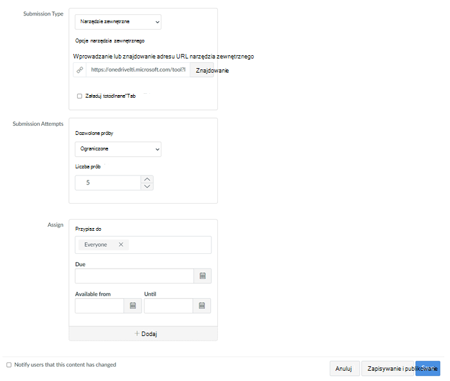Click the number of attempts field
Screen dimensions: 450x381
pyautogui.click(x=108, y=182)
